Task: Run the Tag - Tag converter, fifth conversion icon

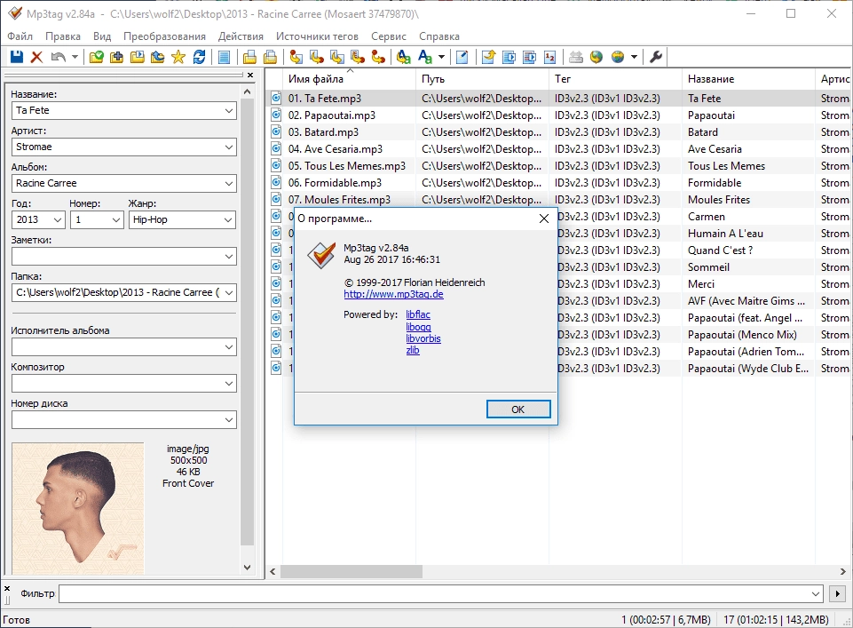Action: tap(378, 57)
